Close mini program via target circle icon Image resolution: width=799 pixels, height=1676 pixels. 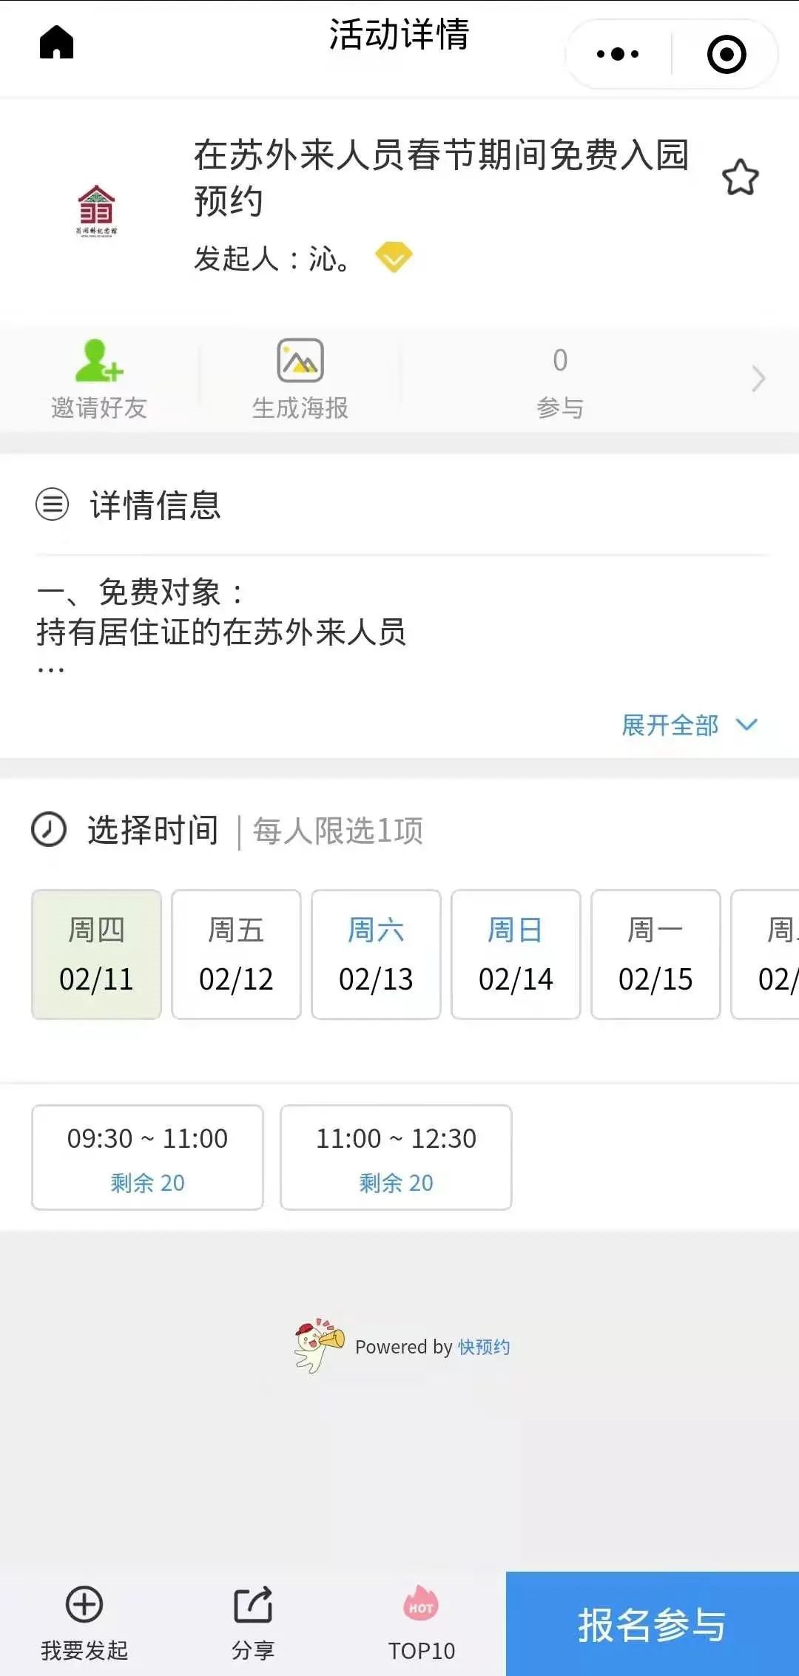[x=726, y=54]
